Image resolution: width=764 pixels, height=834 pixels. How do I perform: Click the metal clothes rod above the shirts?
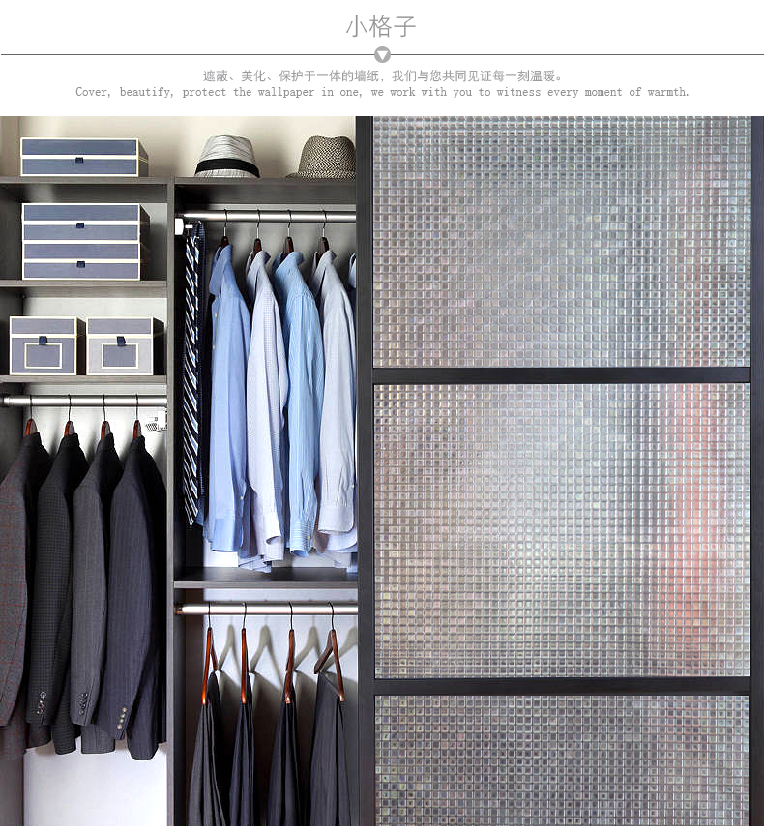[x=271, y=217]
